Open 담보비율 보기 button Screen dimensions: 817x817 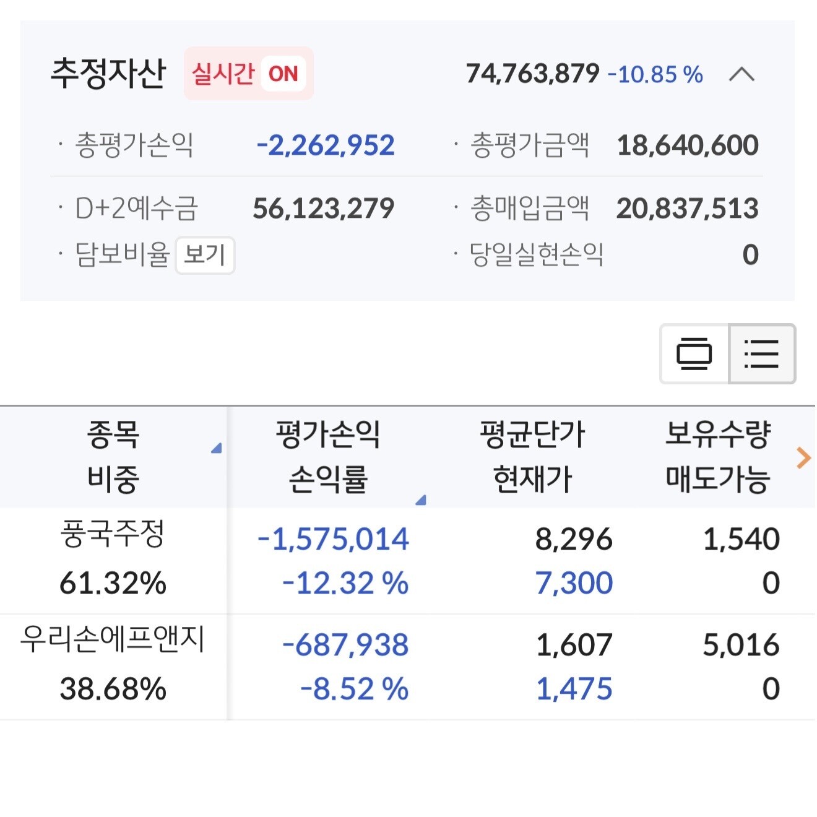click(205, 254)
